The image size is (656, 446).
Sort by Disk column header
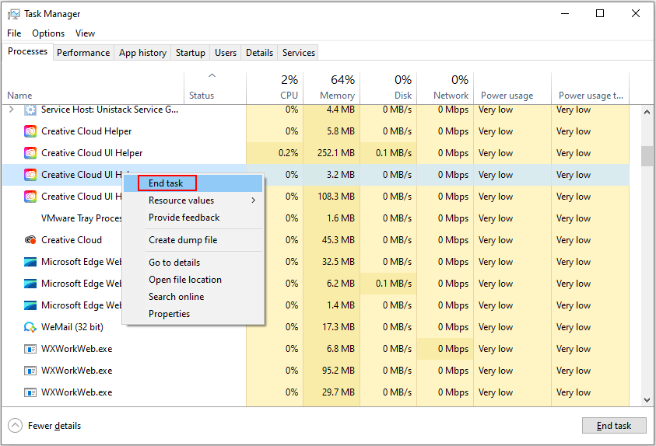[x=388, y=88]
